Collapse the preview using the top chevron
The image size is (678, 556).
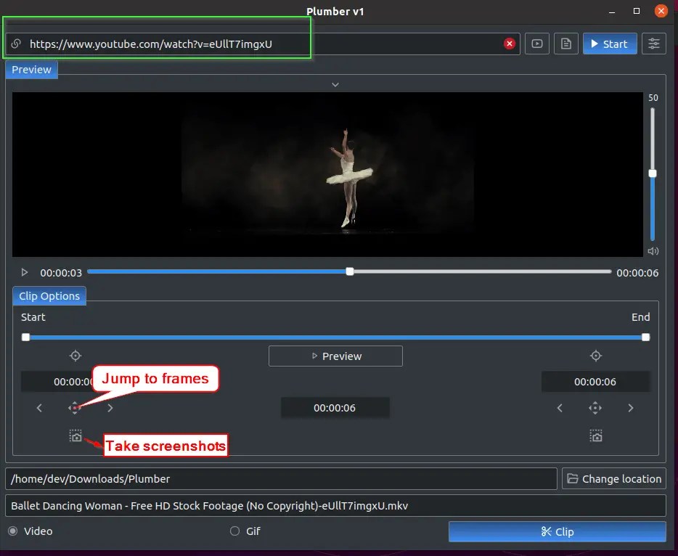pos(335,84)
